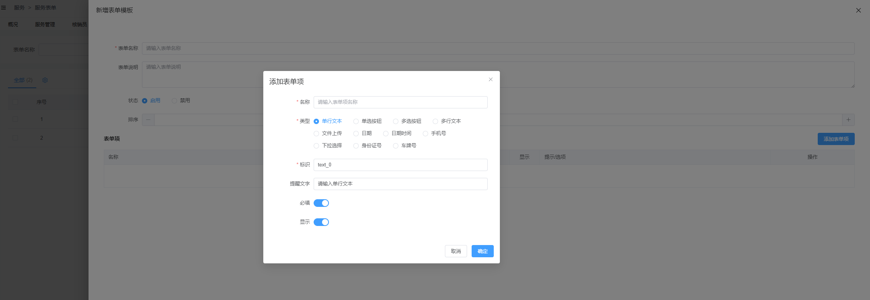Click the hamburger menu icon at top left
Viewport: 870px width, 300px height.
tap(3, 8)
